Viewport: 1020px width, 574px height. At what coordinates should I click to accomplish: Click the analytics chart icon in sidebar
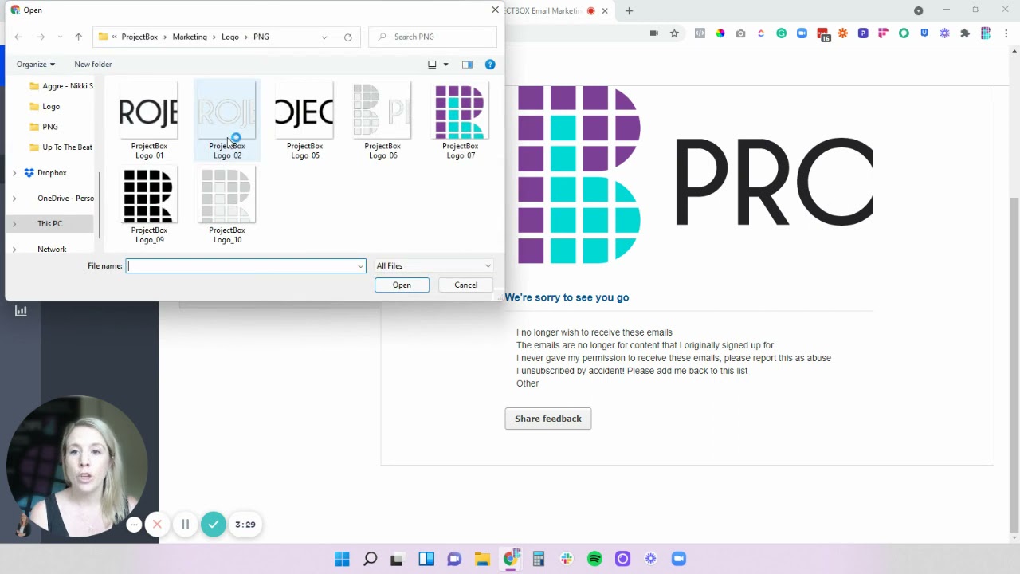click(x=21, y=311)
